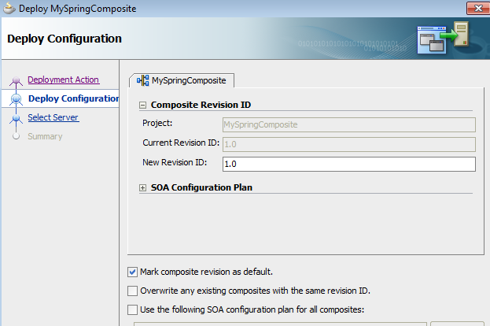Close the Deploy MySpringComposite dialog
The image size is (490, 326).
[475, 9]
